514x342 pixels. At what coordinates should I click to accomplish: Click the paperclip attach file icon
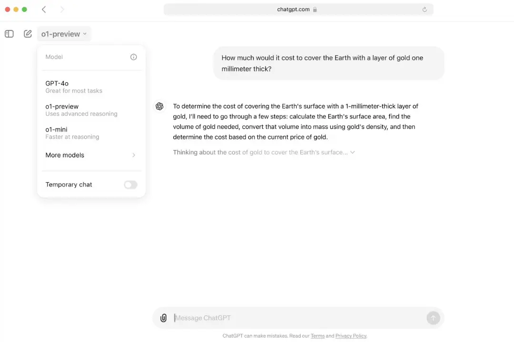click(x=163, y=318)
